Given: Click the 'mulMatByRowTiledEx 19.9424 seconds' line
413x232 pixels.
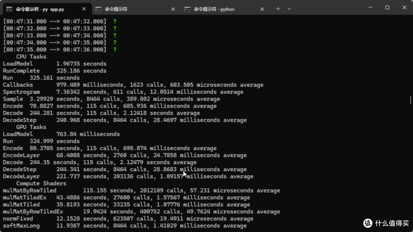Looking at the screenshot, I should (141, 212).
